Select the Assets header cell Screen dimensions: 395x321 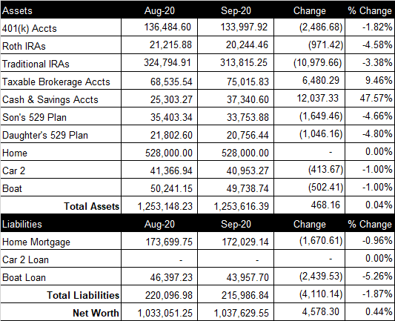click(x=17, y=11)
